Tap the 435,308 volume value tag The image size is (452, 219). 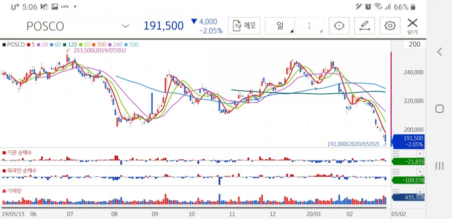point(408,198)
